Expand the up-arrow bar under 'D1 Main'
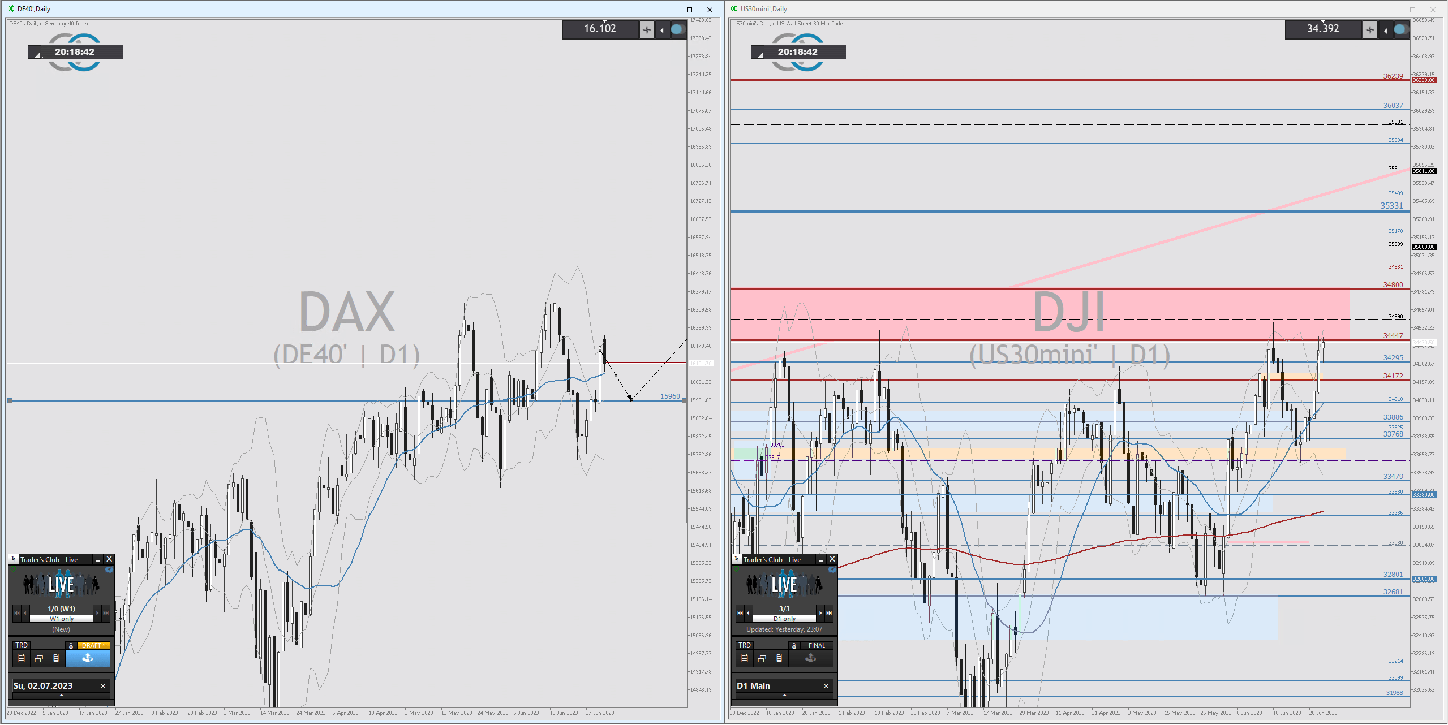The image size is (1448, 725). [784, 696]
